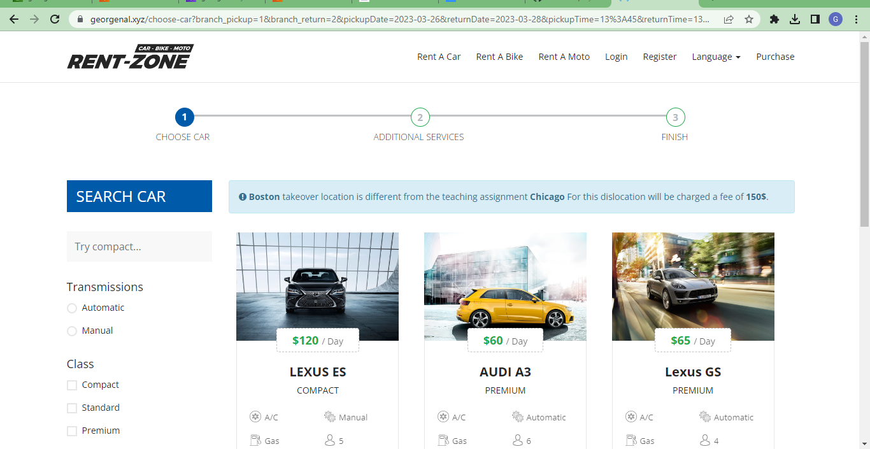Screen dimensions: 870x449
Task: Click the Gas pump icon on Lexus ES
Action: point(255,440)
